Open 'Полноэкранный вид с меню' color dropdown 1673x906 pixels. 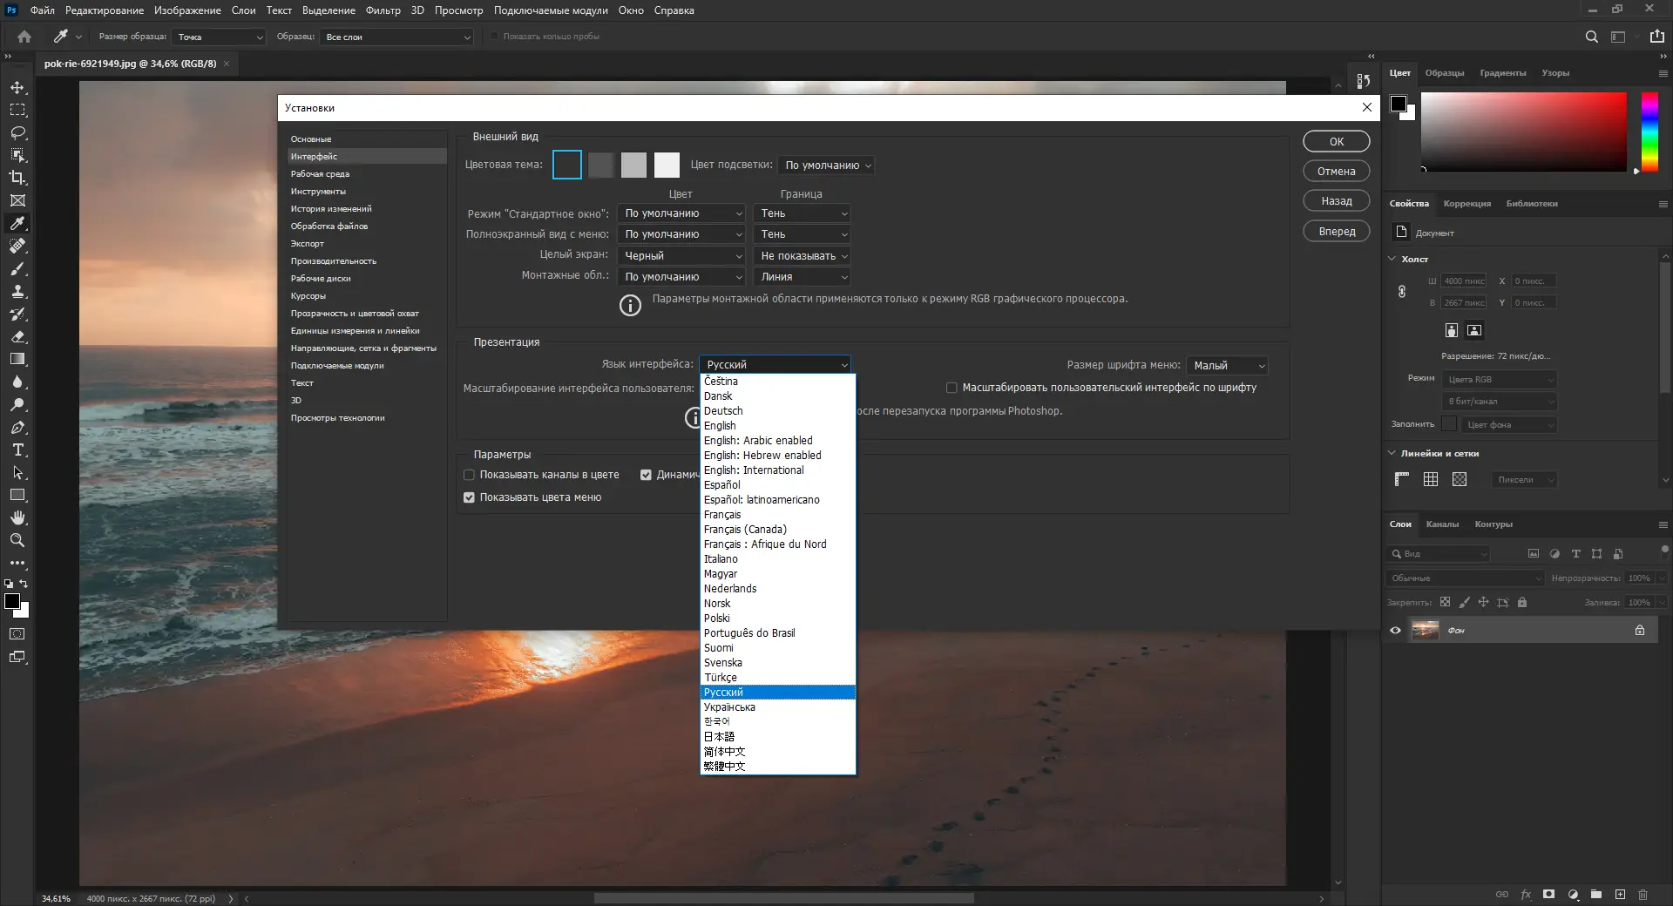[682, 234]
